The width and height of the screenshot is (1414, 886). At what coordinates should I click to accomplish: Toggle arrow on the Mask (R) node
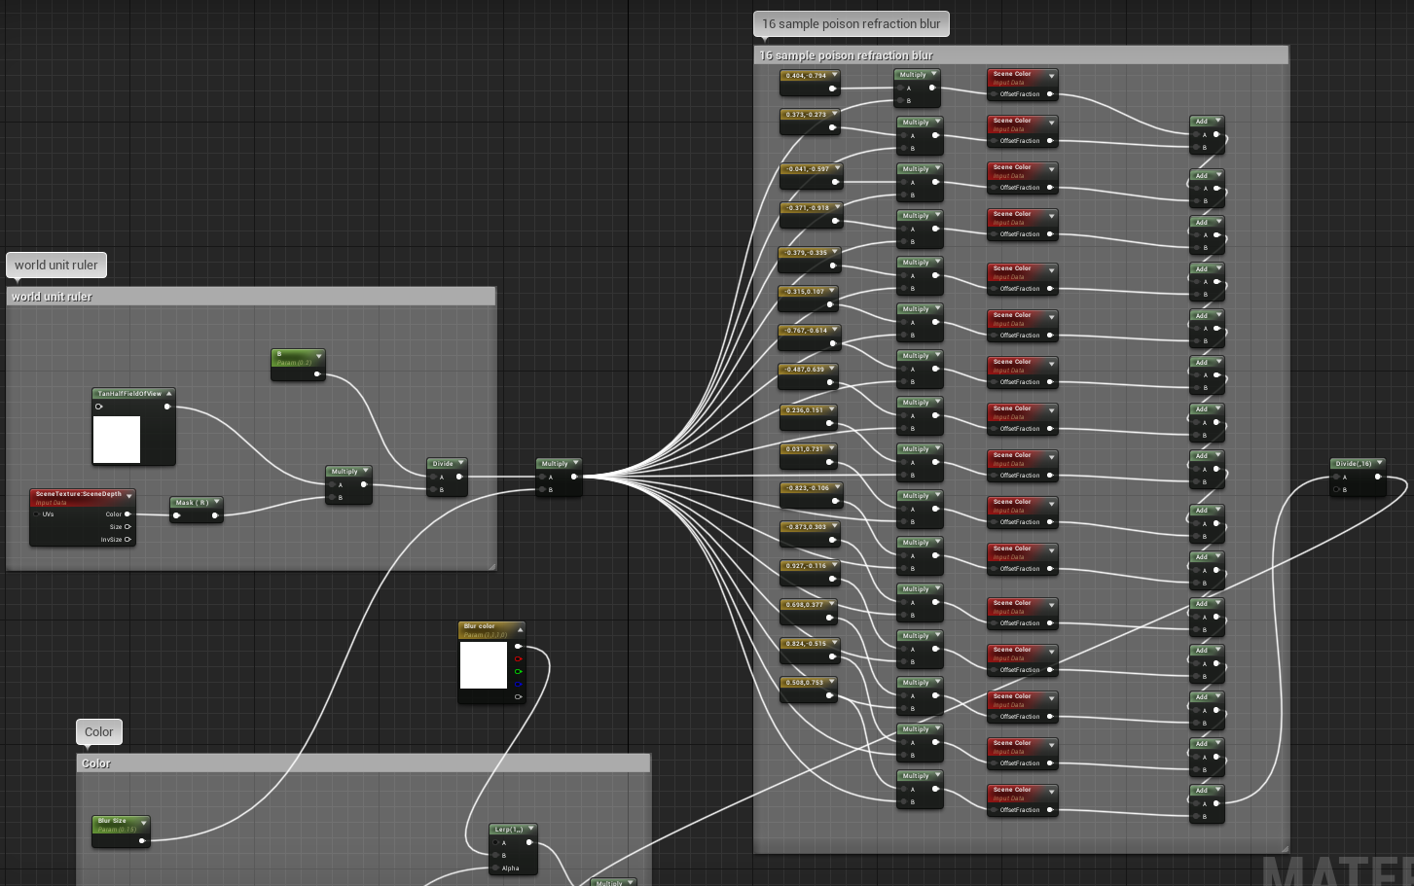tap(216, 503)
